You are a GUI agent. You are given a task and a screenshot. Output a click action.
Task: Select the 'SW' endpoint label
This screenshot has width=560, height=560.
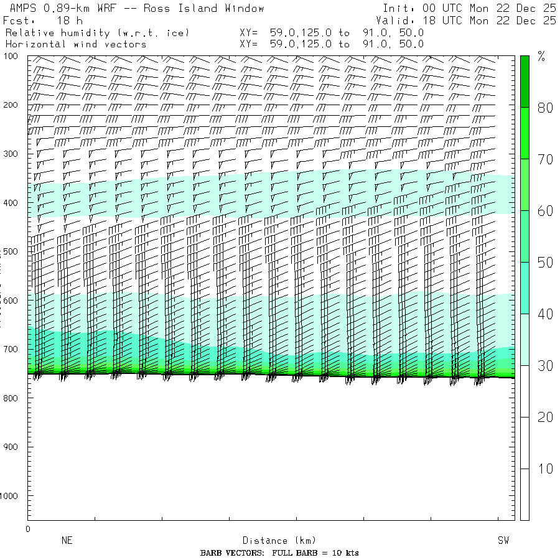point(503,541)
